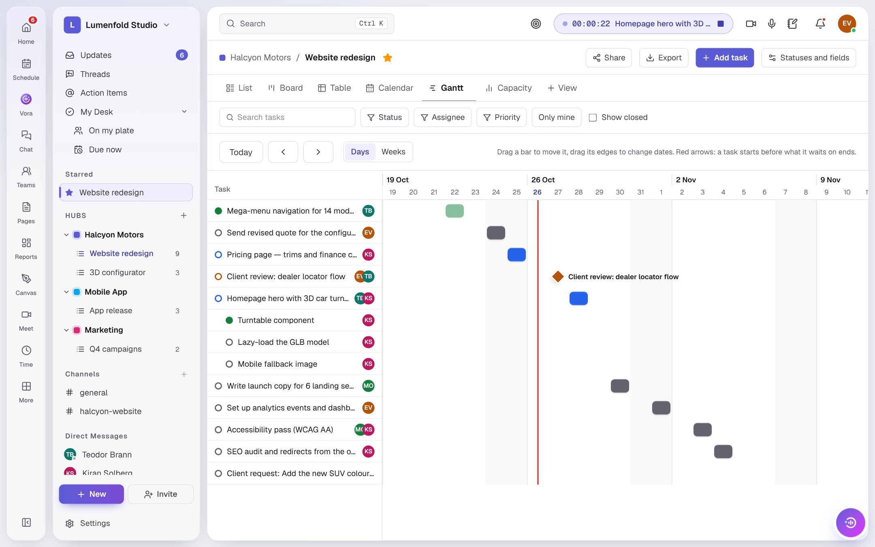Click the microphone voice clip icon
Screen dimensions: 875x547
click(771, 24)
